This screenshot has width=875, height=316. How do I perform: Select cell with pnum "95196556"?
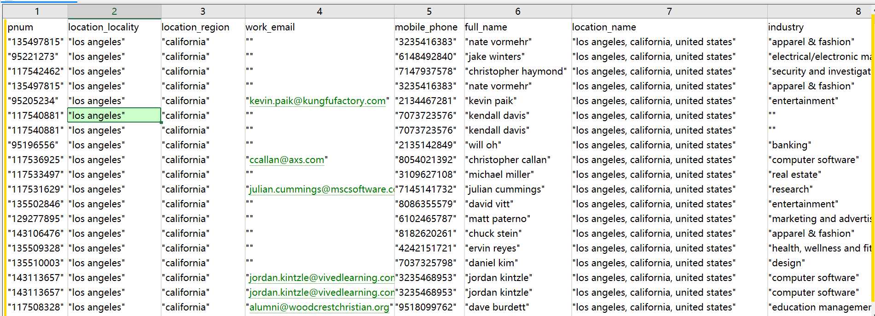coord(37,145)
